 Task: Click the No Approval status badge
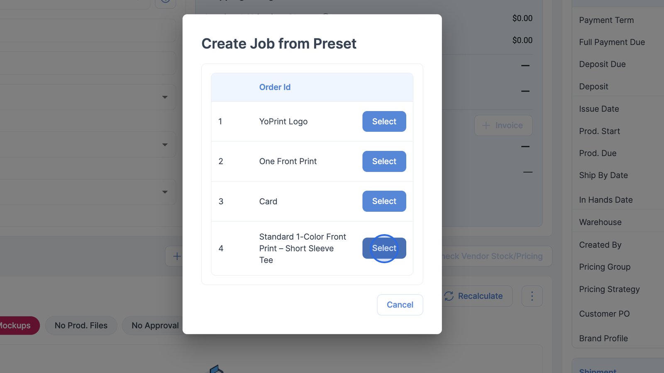(155, 325)
